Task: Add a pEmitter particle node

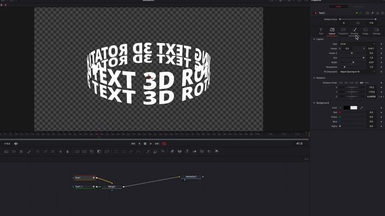Action: pyautogui.click(x=148, y=152)
